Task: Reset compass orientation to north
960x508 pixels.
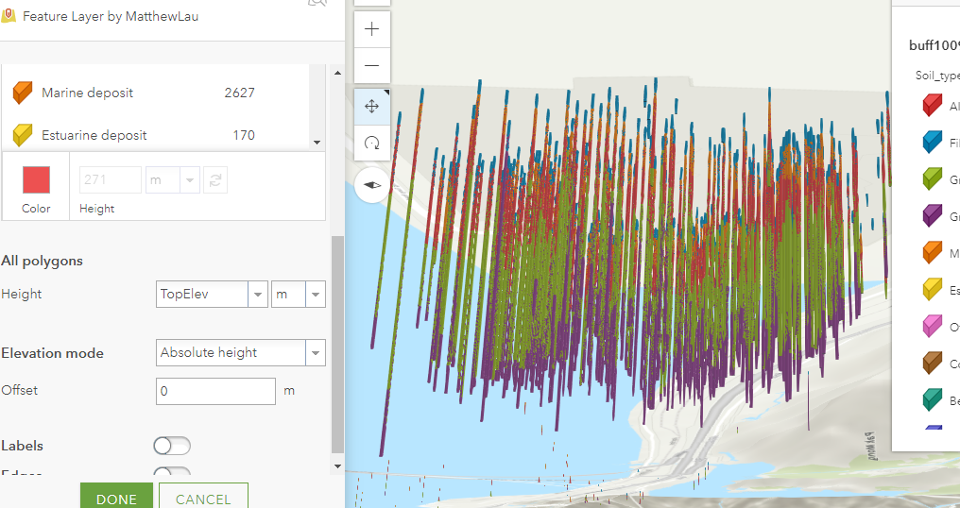Action: [x=371, y=185]
